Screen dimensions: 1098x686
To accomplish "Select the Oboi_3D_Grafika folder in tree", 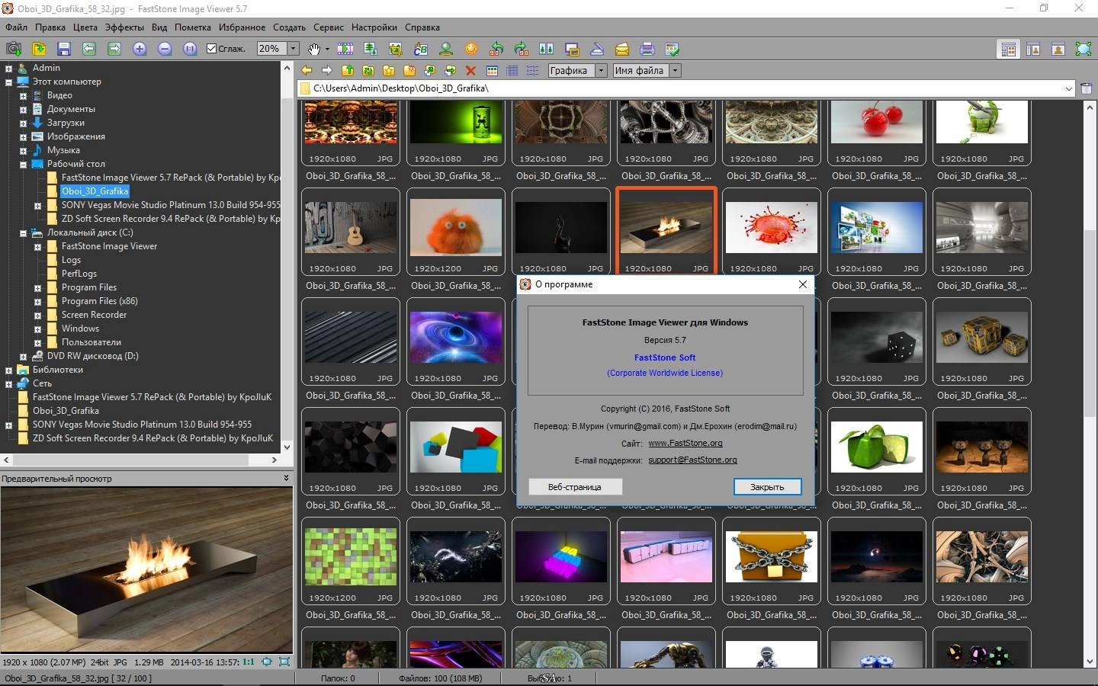I will pos(95,191).
